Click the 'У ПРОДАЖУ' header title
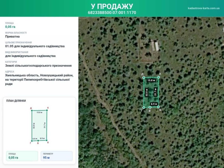224x168 pixels. point(112,6)
